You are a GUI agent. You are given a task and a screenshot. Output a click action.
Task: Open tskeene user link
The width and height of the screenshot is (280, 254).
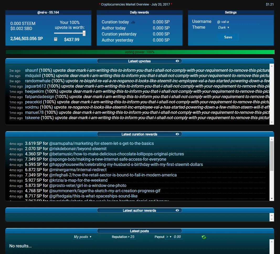coord(32,118)
